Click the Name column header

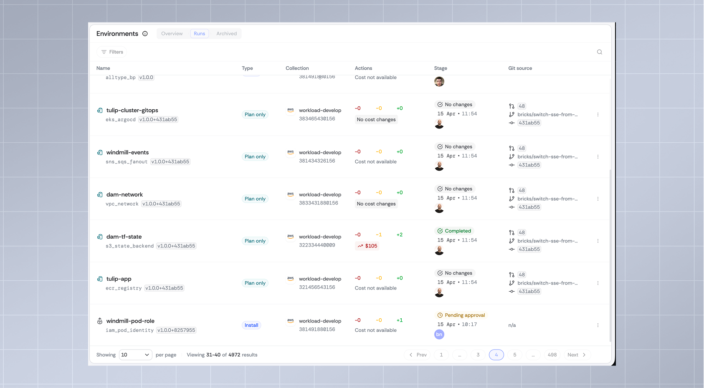pos(103,68)
